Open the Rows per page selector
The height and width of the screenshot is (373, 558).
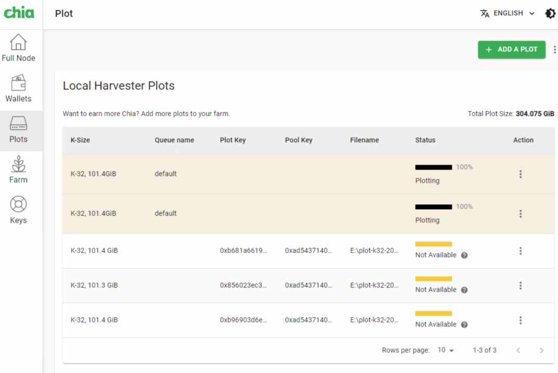[446, 350]
